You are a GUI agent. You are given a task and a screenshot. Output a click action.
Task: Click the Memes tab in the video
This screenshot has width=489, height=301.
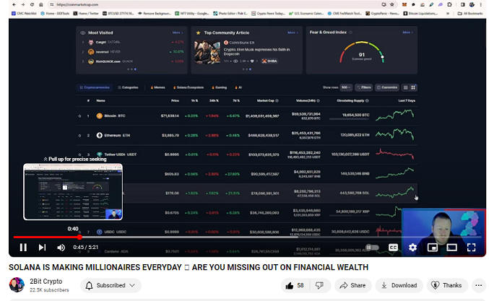[158, 87]
